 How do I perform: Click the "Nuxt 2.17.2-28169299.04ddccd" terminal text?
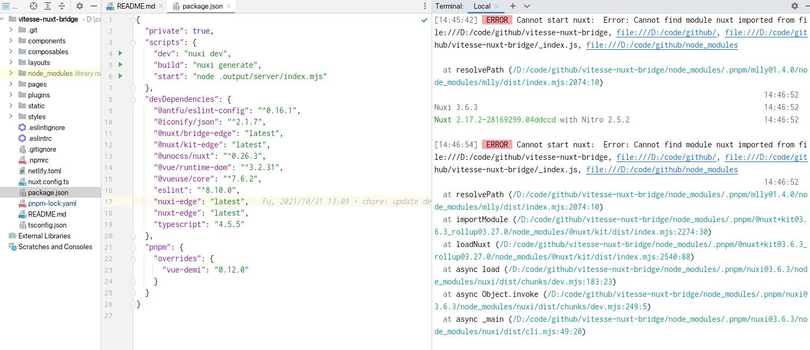pos(495,120)
